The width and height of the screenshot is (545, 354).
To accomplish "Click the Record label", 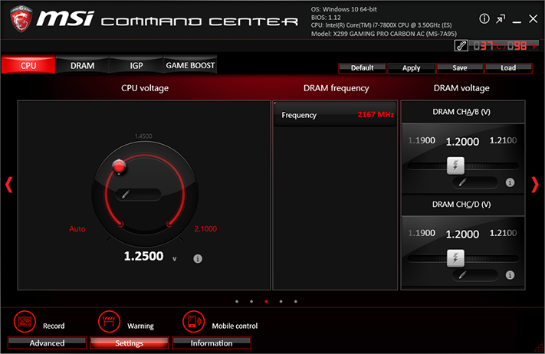I will (x=54, y=326).
